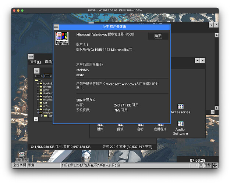Click the disk free space status text
The width and height of the screenshot is (230, 183).
coord(61,147)
